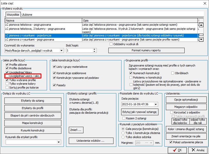The width and height of the screenshot is (209, 154).
Task: Uncheck the 'Profile główne' checkbox
Action: tap(7, 65)
